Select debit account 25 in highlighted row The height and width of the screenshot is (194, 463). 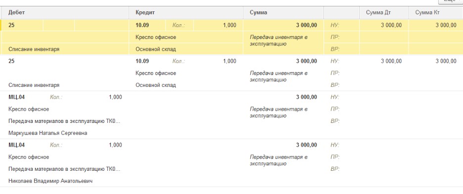click(11, 25)
